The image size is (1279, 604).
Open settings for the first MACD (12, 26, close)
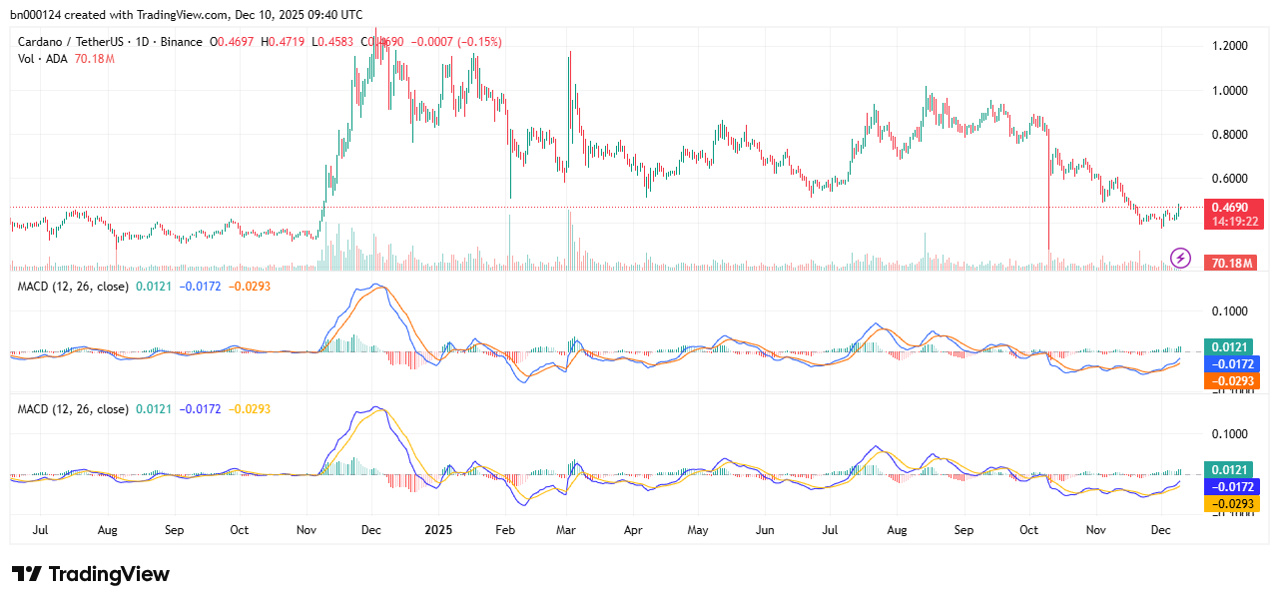(72, 286)
